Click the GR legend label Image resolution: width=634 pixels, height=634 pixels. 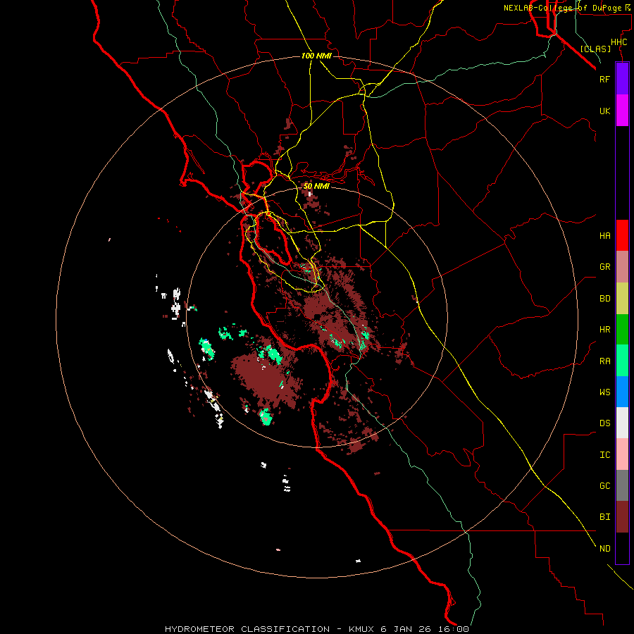[604, 267]
